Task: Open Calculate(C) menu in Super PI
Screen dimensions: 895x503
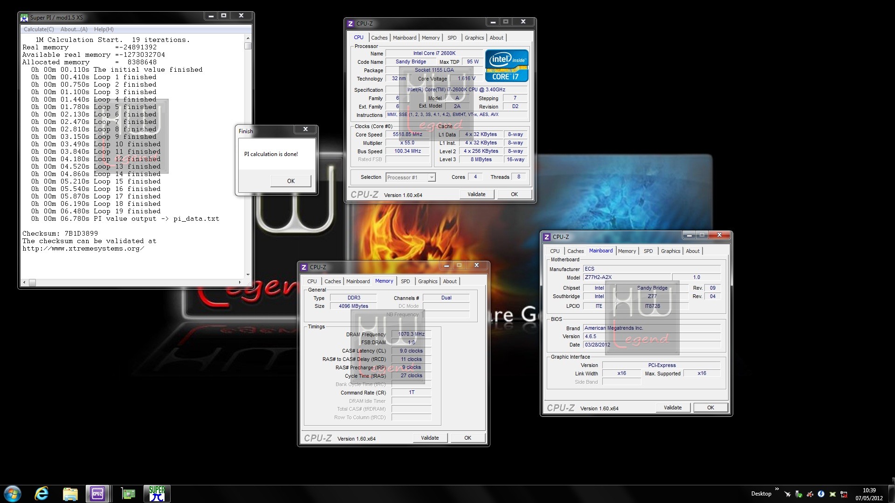Action: pos(39,29)
